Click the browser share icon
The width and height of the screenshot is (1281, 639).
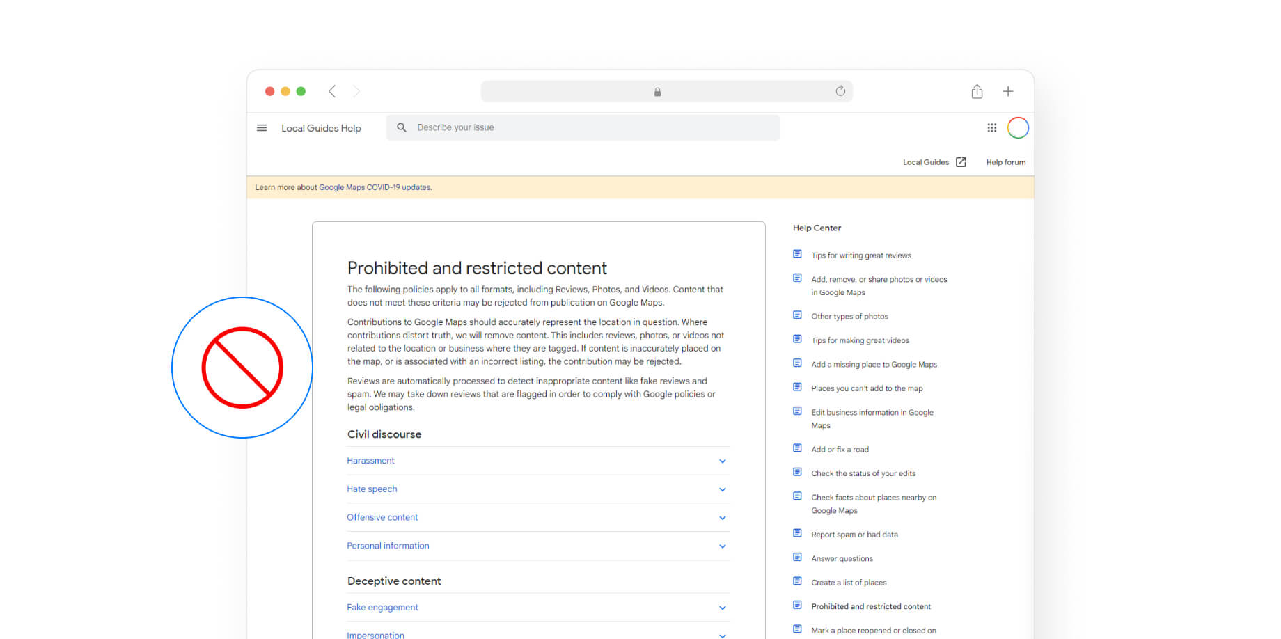point(977,91)
